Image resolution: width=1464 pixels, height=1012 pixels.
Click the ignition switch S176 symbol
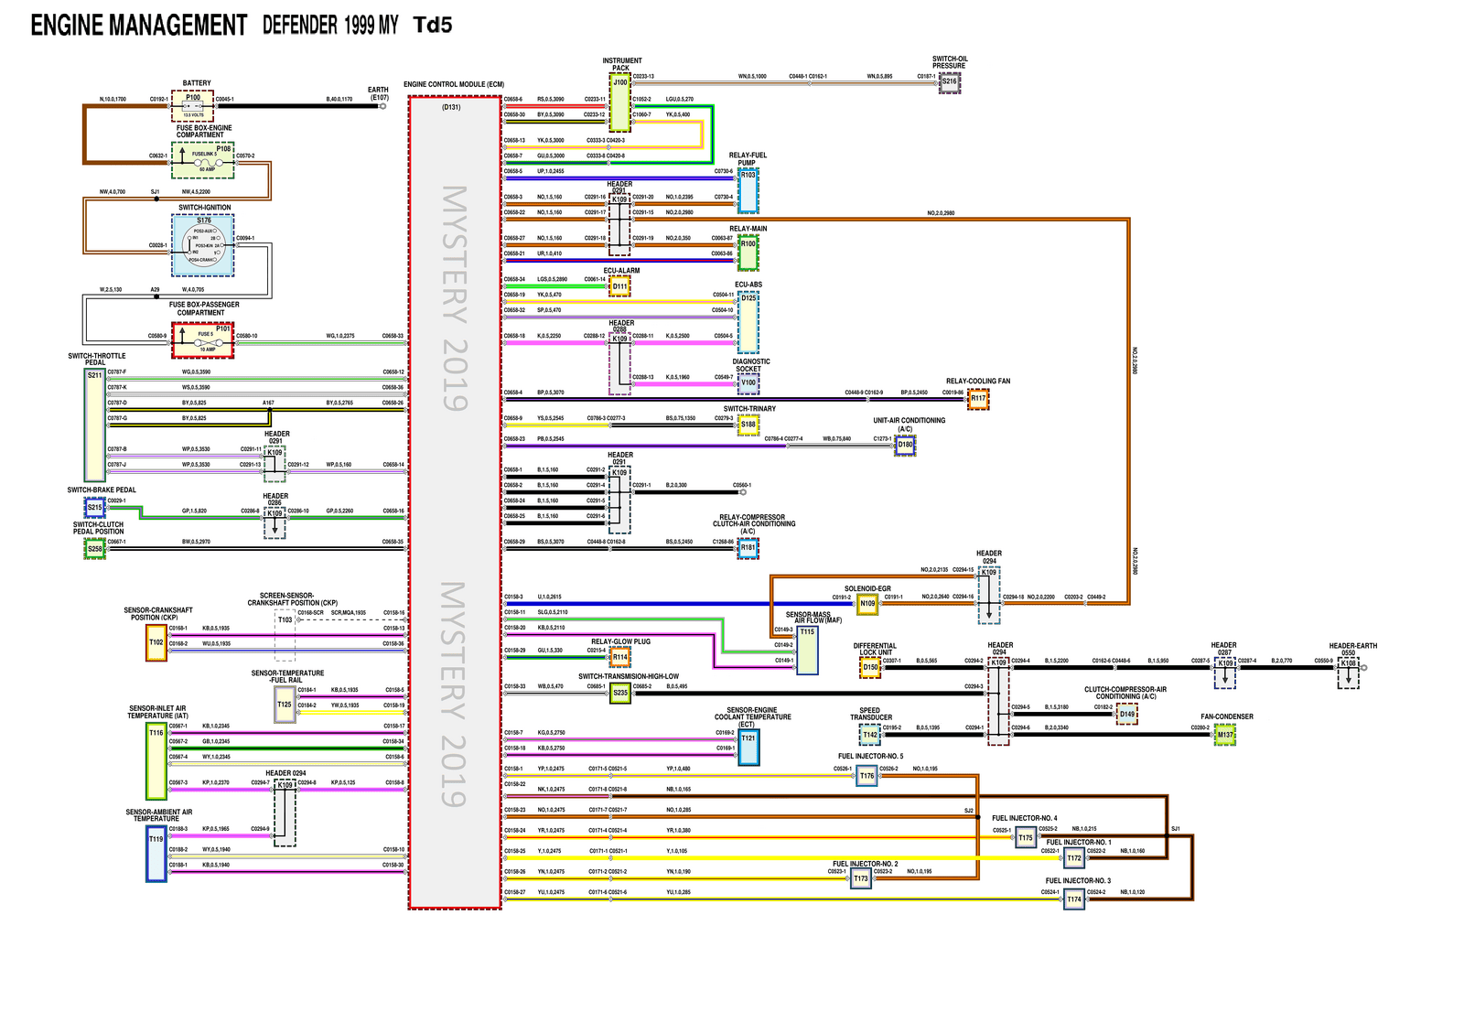coord(203,246)
